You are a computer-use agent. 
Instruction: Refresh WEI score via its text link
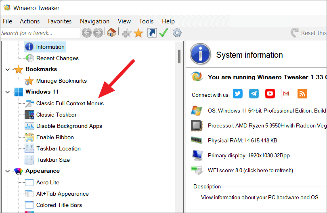click(250, 171)
